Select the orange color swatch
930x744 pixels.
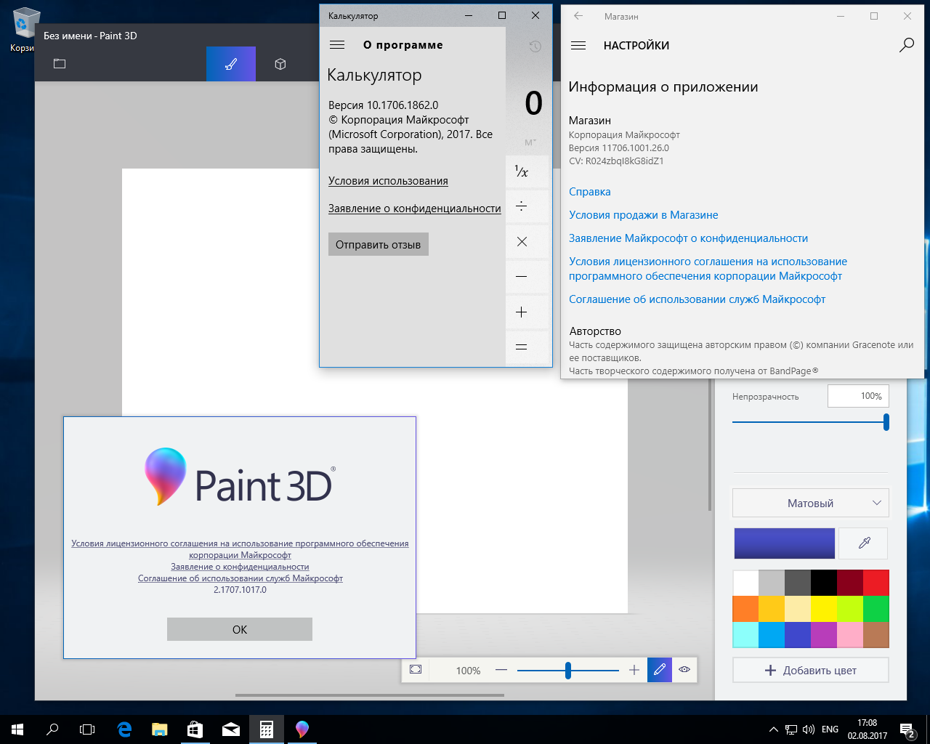coord(745,609)
